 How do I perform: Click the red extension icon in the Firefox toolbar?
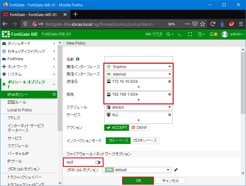click(232, 24)
